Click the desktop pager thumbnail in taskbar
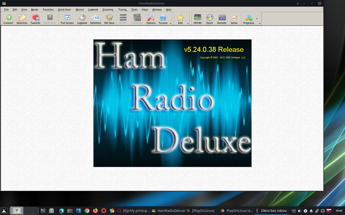Image resolution: width=345 pixels, height=215 pixels. click(x=17, y=211)
